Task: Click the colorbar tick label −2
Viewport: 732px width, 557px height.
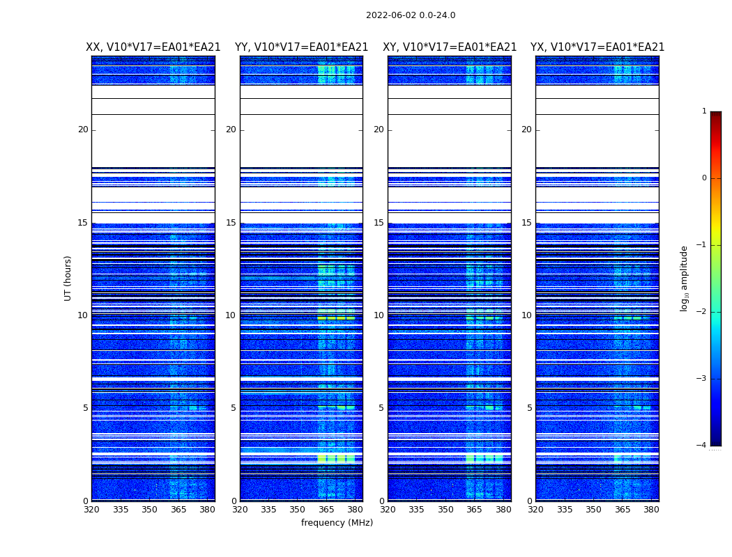Action: pos(701,311)
